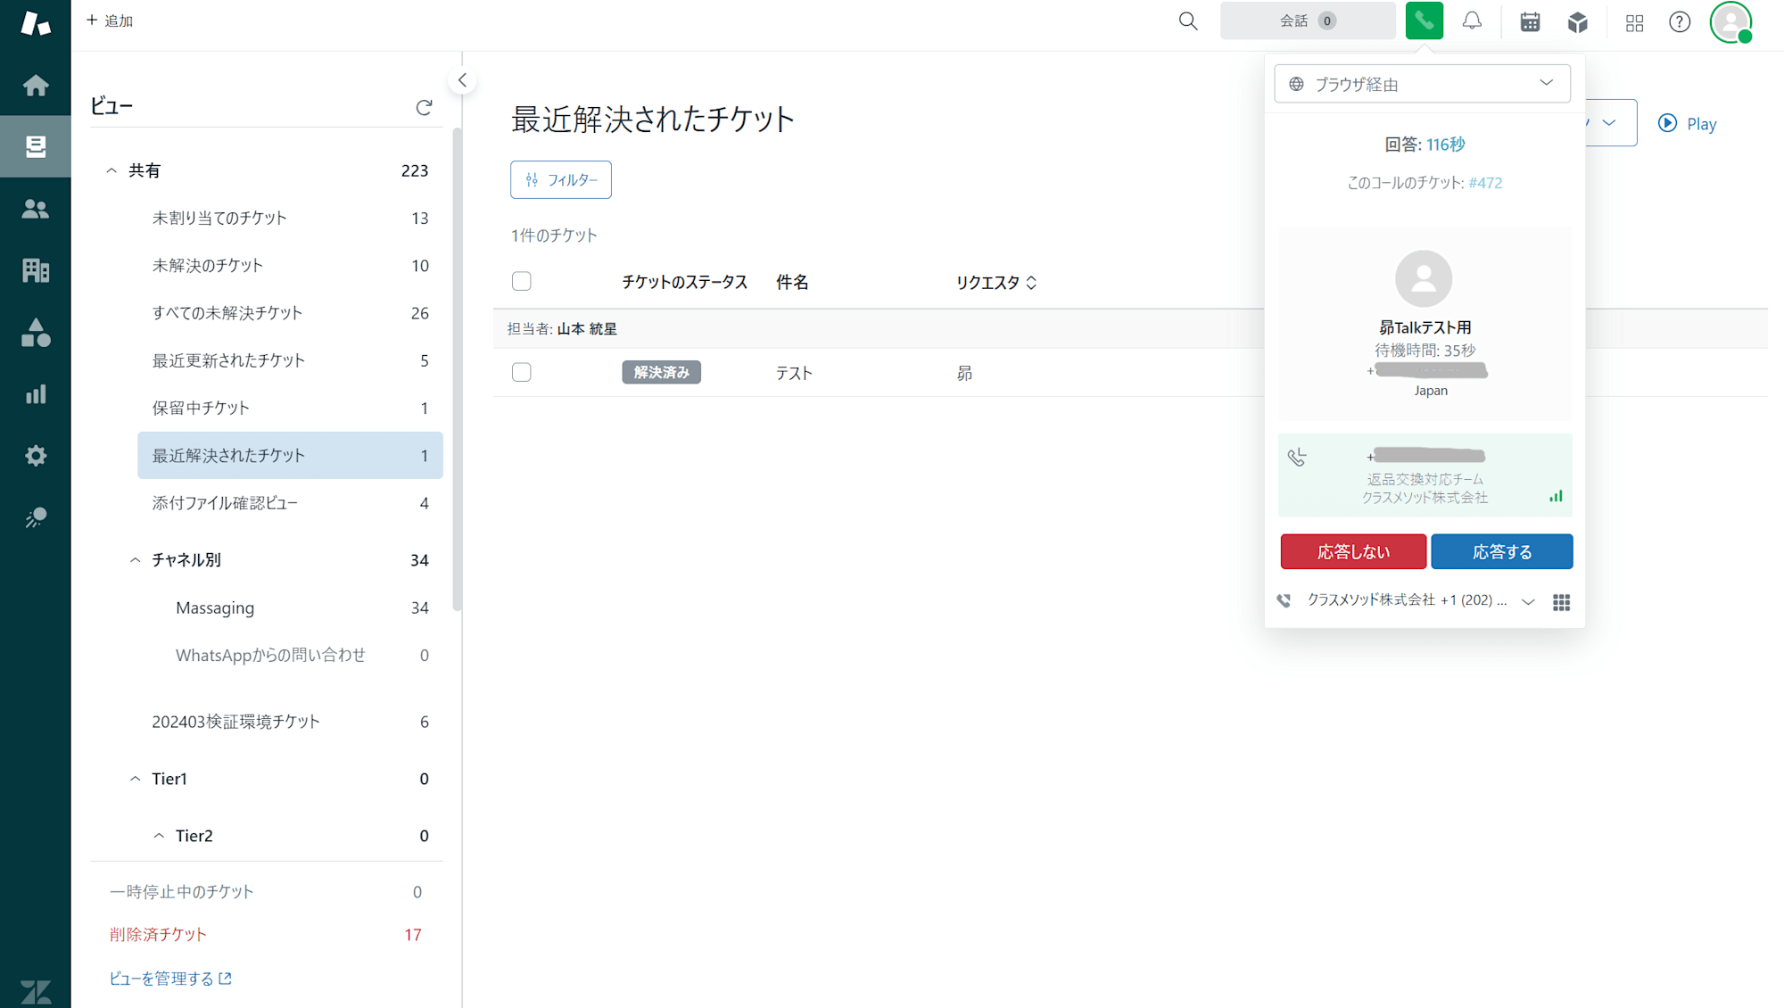Open the shooting-star icon in sidebar
This screenshot has height=1008, width=1784.
point(36,517)
